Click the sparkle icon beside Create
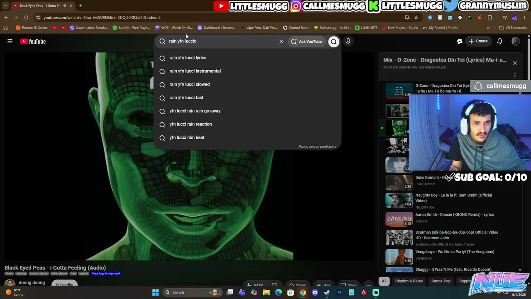The height and width of the screenshot is (299, 531). pyautogui.click(x=460, y=41)
